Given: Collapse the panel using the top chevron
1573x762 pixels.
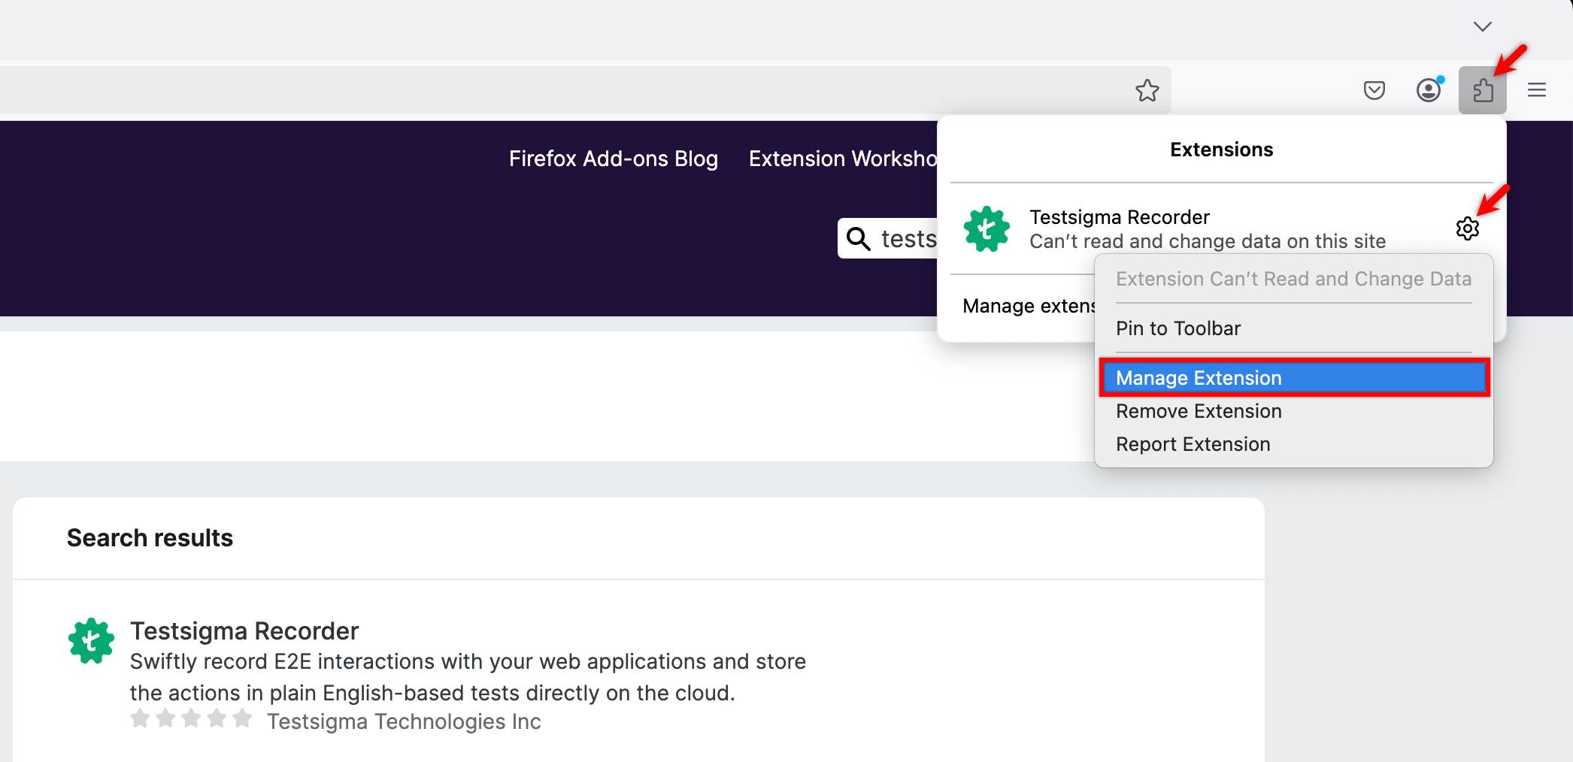Looking at the screenshot, I should point(1481,26).
